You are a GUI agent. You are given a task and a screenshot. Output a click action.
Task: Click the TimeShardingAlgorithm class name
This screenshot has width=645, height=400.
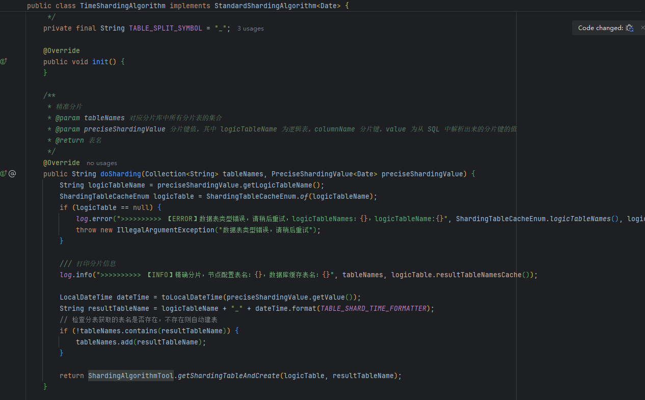pyautogui.click(x=123, y=6)
